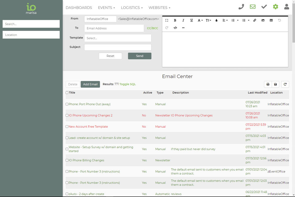Click the checkmark tasks icon
Screen dimensions: 295x197
pyautogui.click(x=264, y=7)
